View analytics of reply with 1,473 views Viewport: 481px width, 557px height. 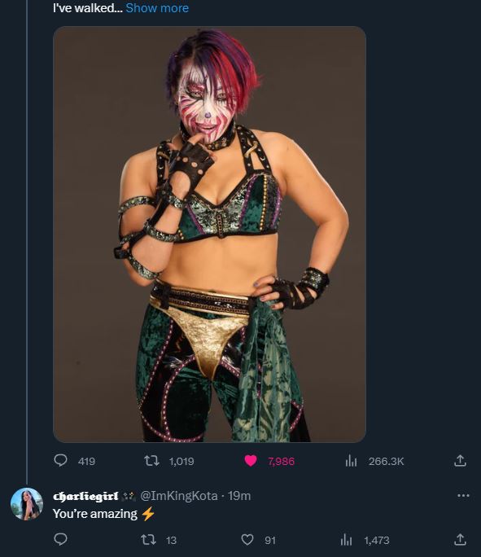365,540
